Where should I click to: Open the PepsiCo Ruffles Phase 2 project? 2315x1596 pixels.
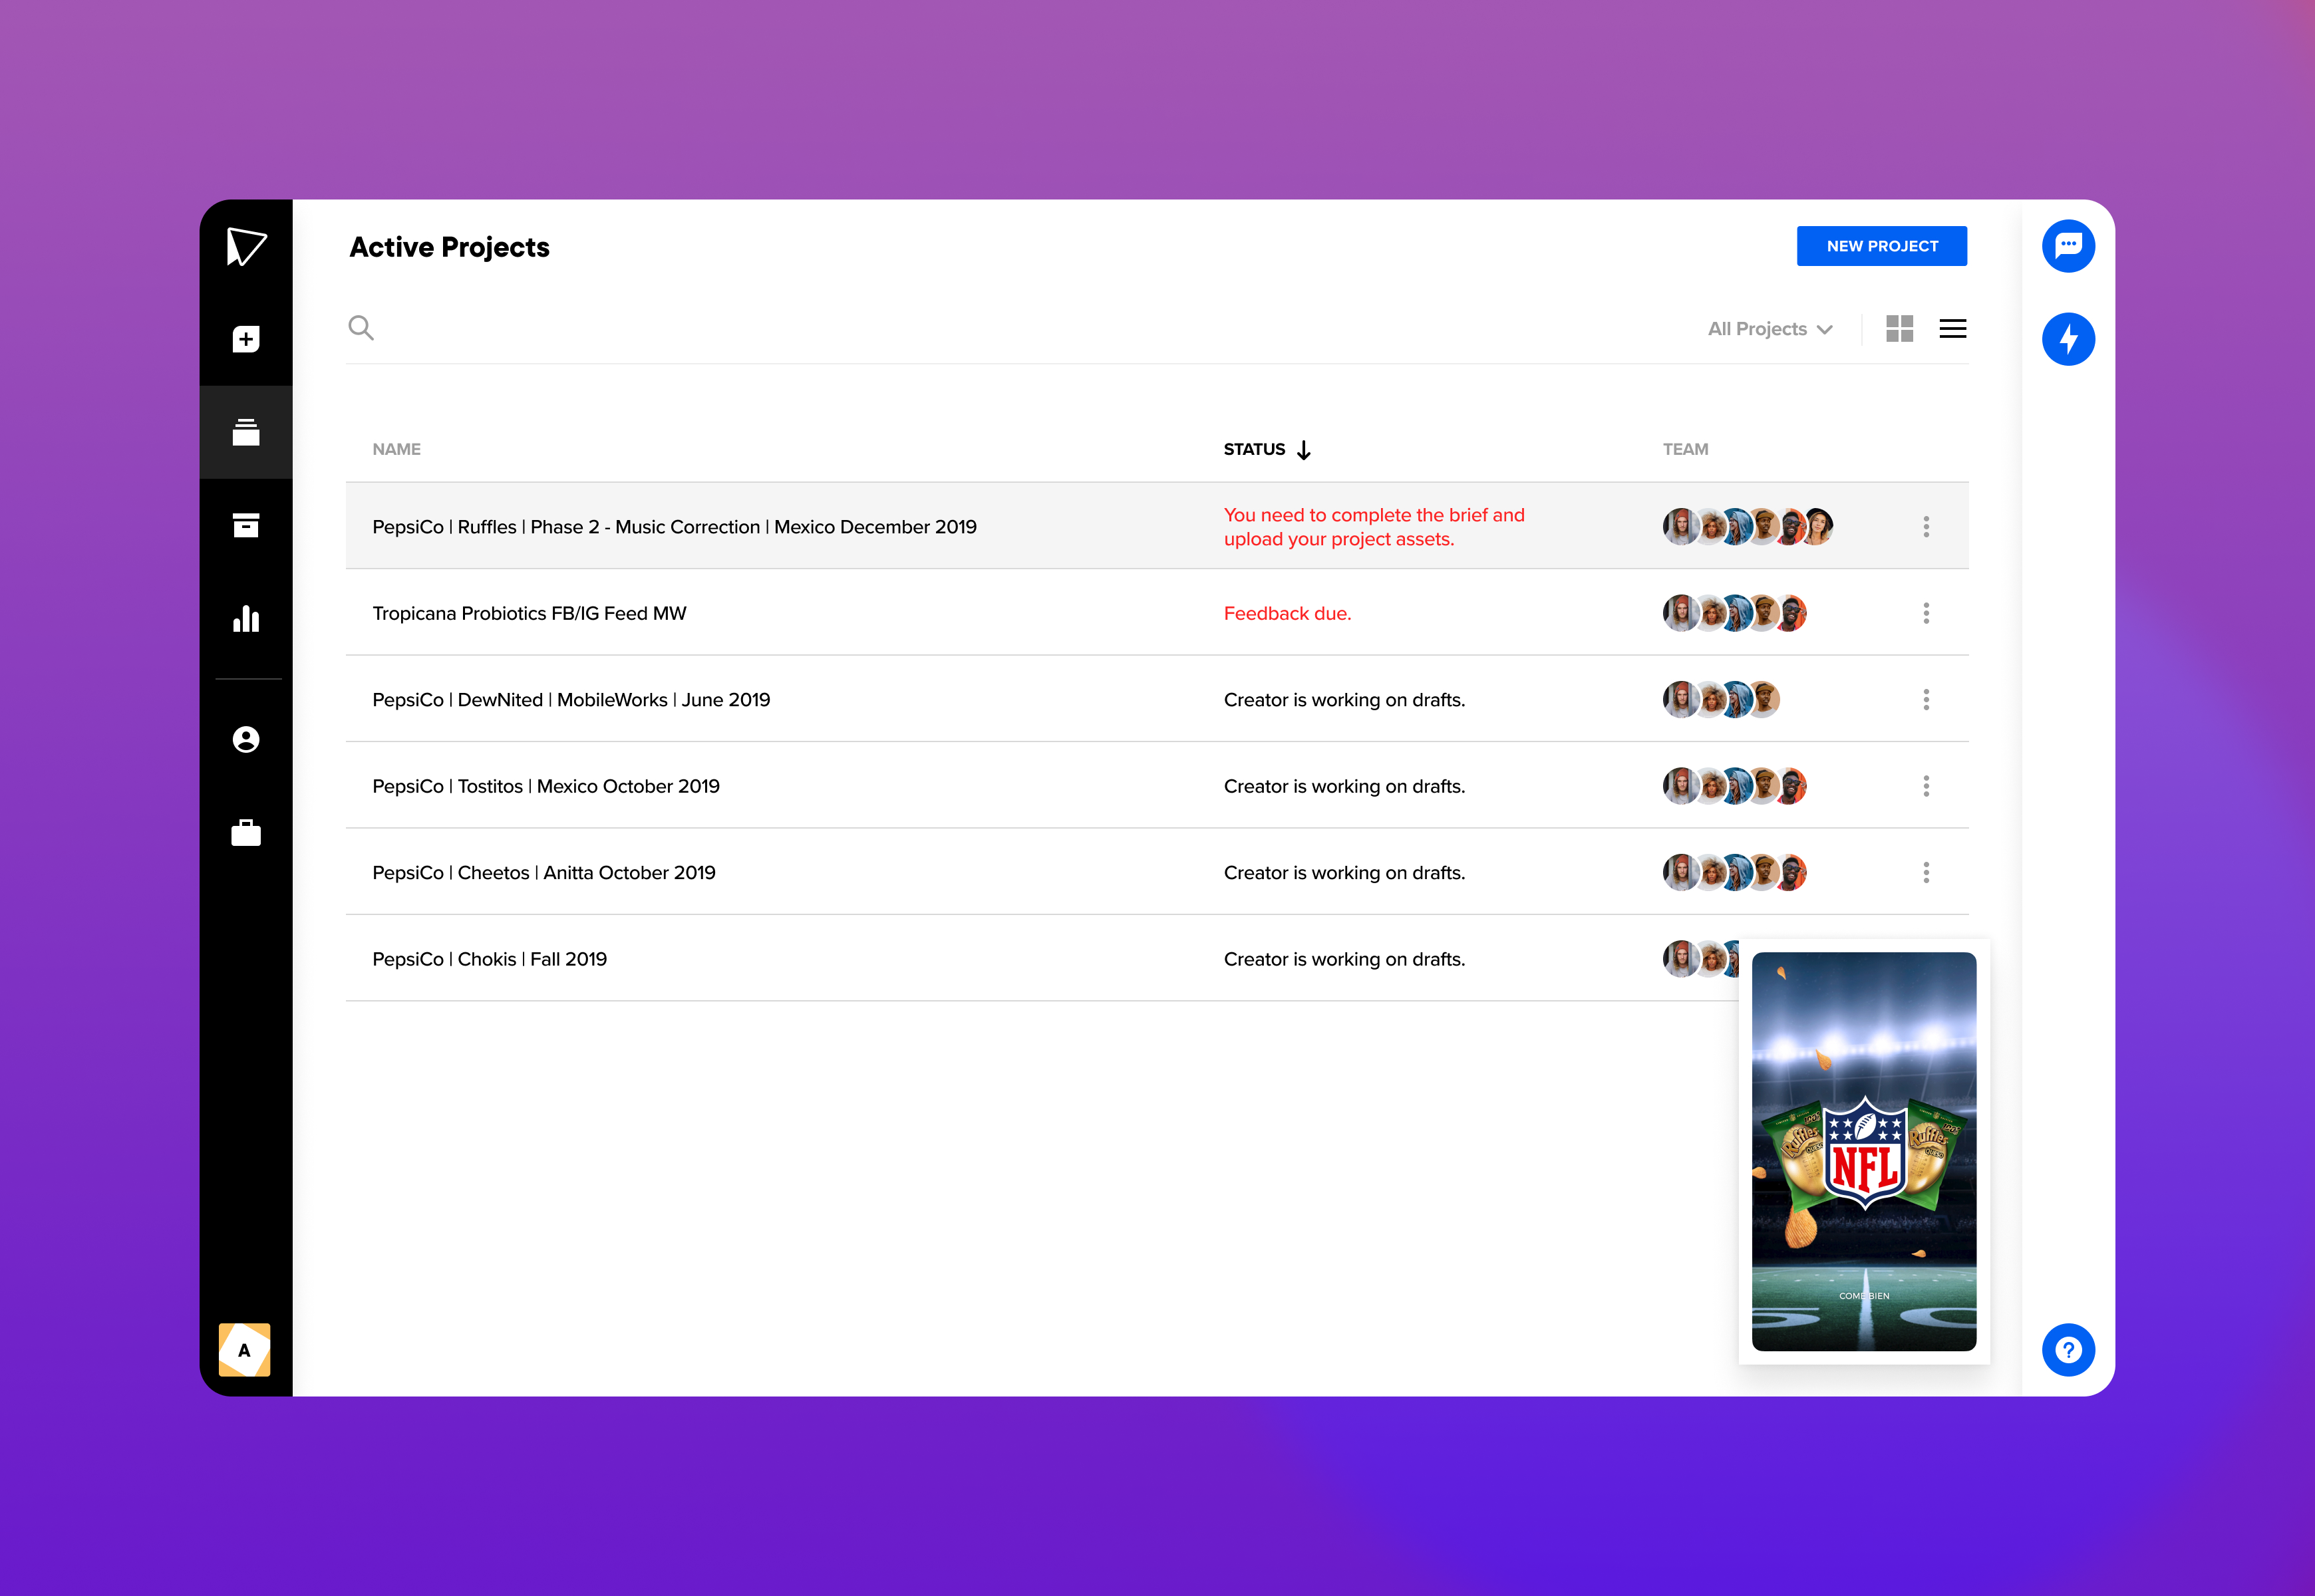point(675,527)
